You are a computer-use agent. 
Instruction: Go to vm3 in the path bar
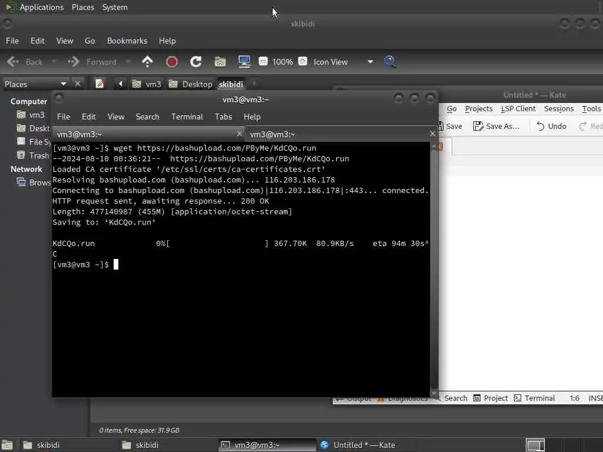[147, 84]
